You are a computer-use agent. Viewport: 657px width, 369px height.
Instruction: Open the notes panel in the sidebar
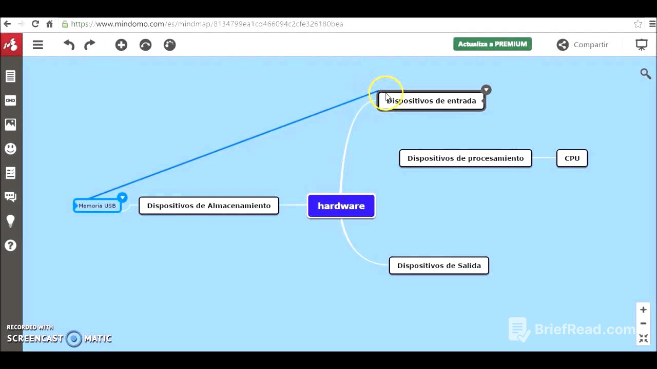10,76
